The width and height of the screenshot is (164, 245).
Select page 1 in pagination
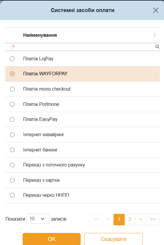point(119,219)
